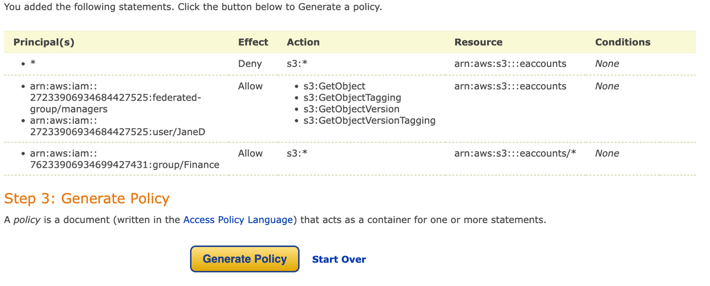
Task: Click the s3:GetObject action entry
Action: click(334, 86)
